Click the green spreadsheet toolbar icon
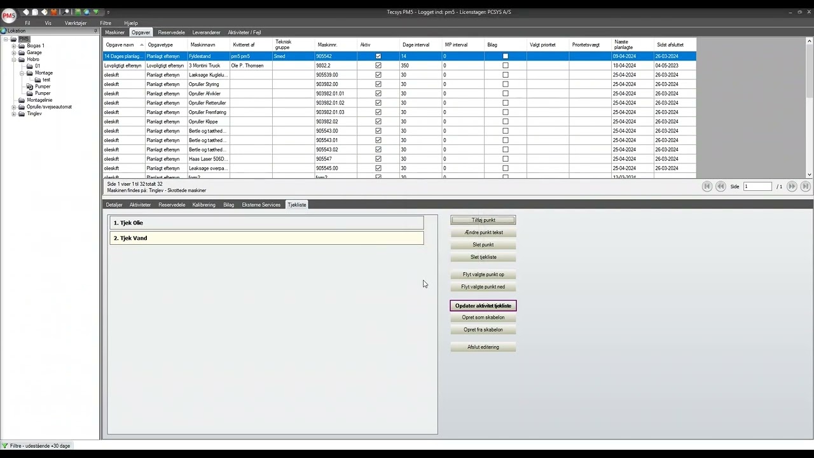The image size is (814, 458). (x=78, y=12)
